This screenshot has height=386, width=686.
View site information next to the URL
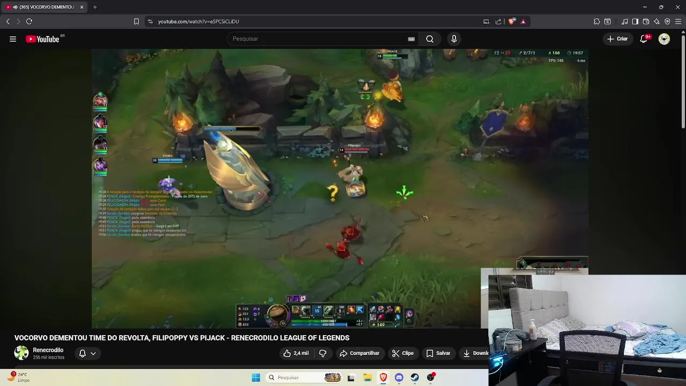point(150,21)
